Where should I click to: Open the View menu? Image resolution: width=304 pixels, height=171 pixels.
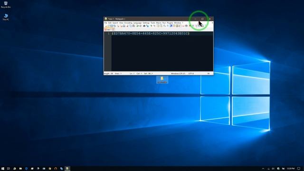point(122,23)
